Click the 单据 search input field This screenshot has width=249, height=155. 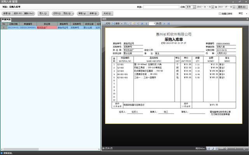click(x=161, y=7)
